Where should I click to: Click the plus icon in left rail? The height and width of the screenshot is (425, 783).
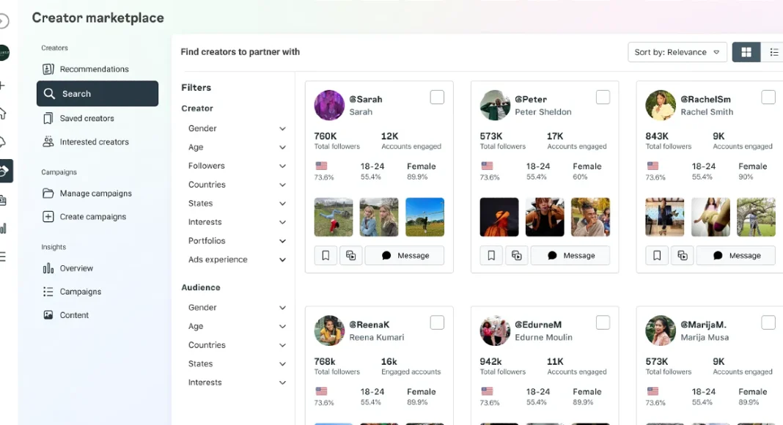click(x=2, y=85)
